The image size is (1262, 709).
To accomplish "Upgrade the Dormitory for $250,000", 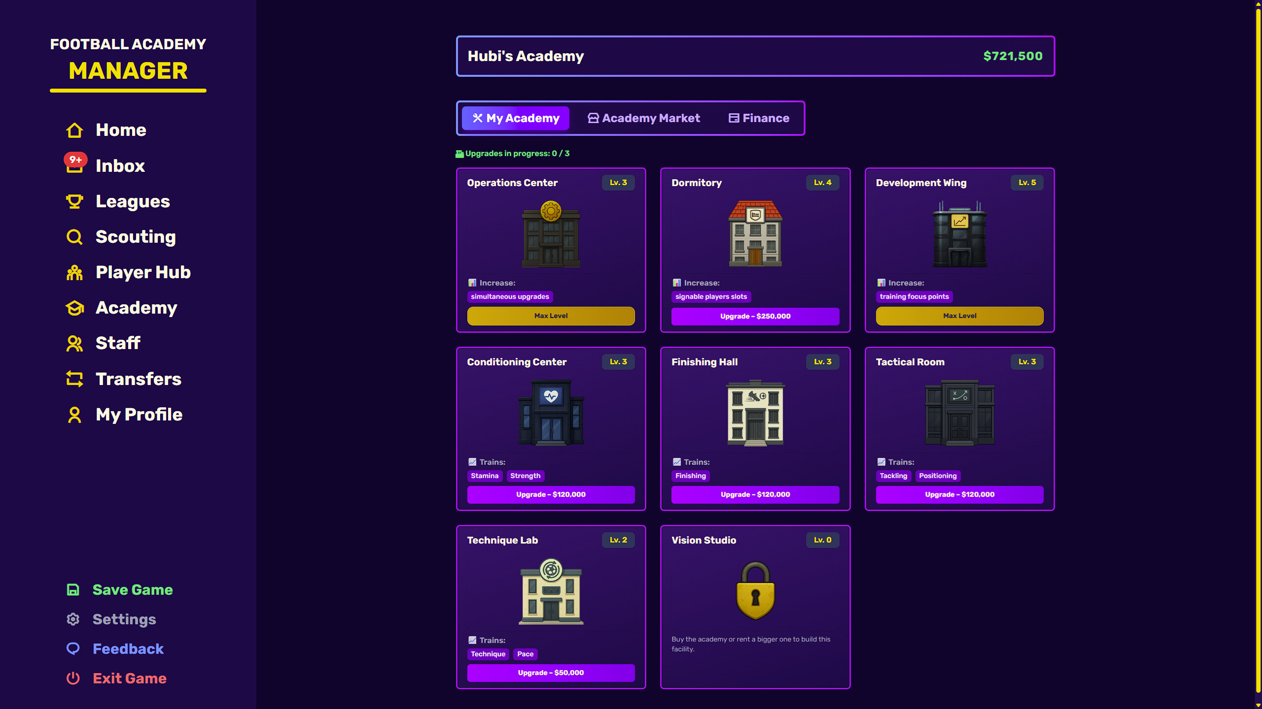I will pos(755,316).
